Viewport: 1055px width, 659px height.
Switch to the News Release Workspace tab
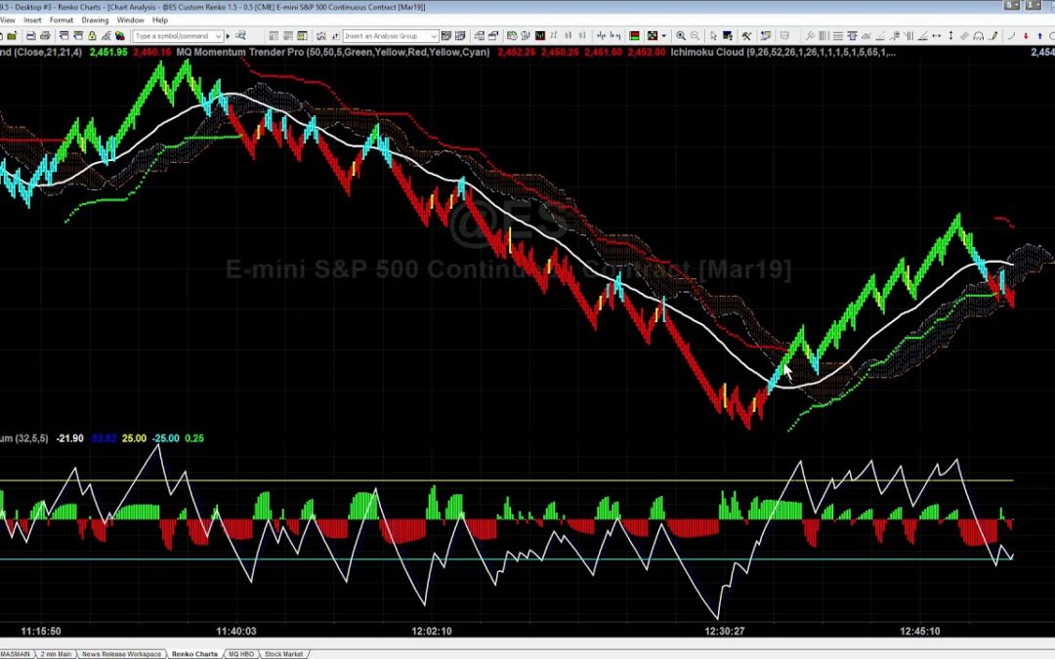121,653
